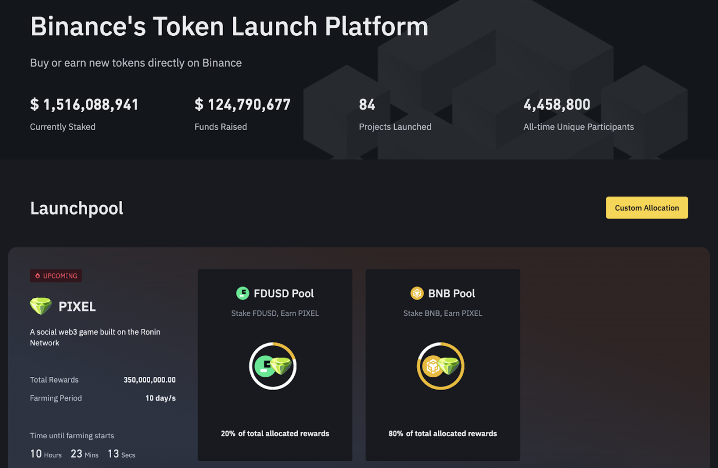Open the BNB Pool card
Image resolution: width=718 pixels, height=468 pixels.
point(442,365)
